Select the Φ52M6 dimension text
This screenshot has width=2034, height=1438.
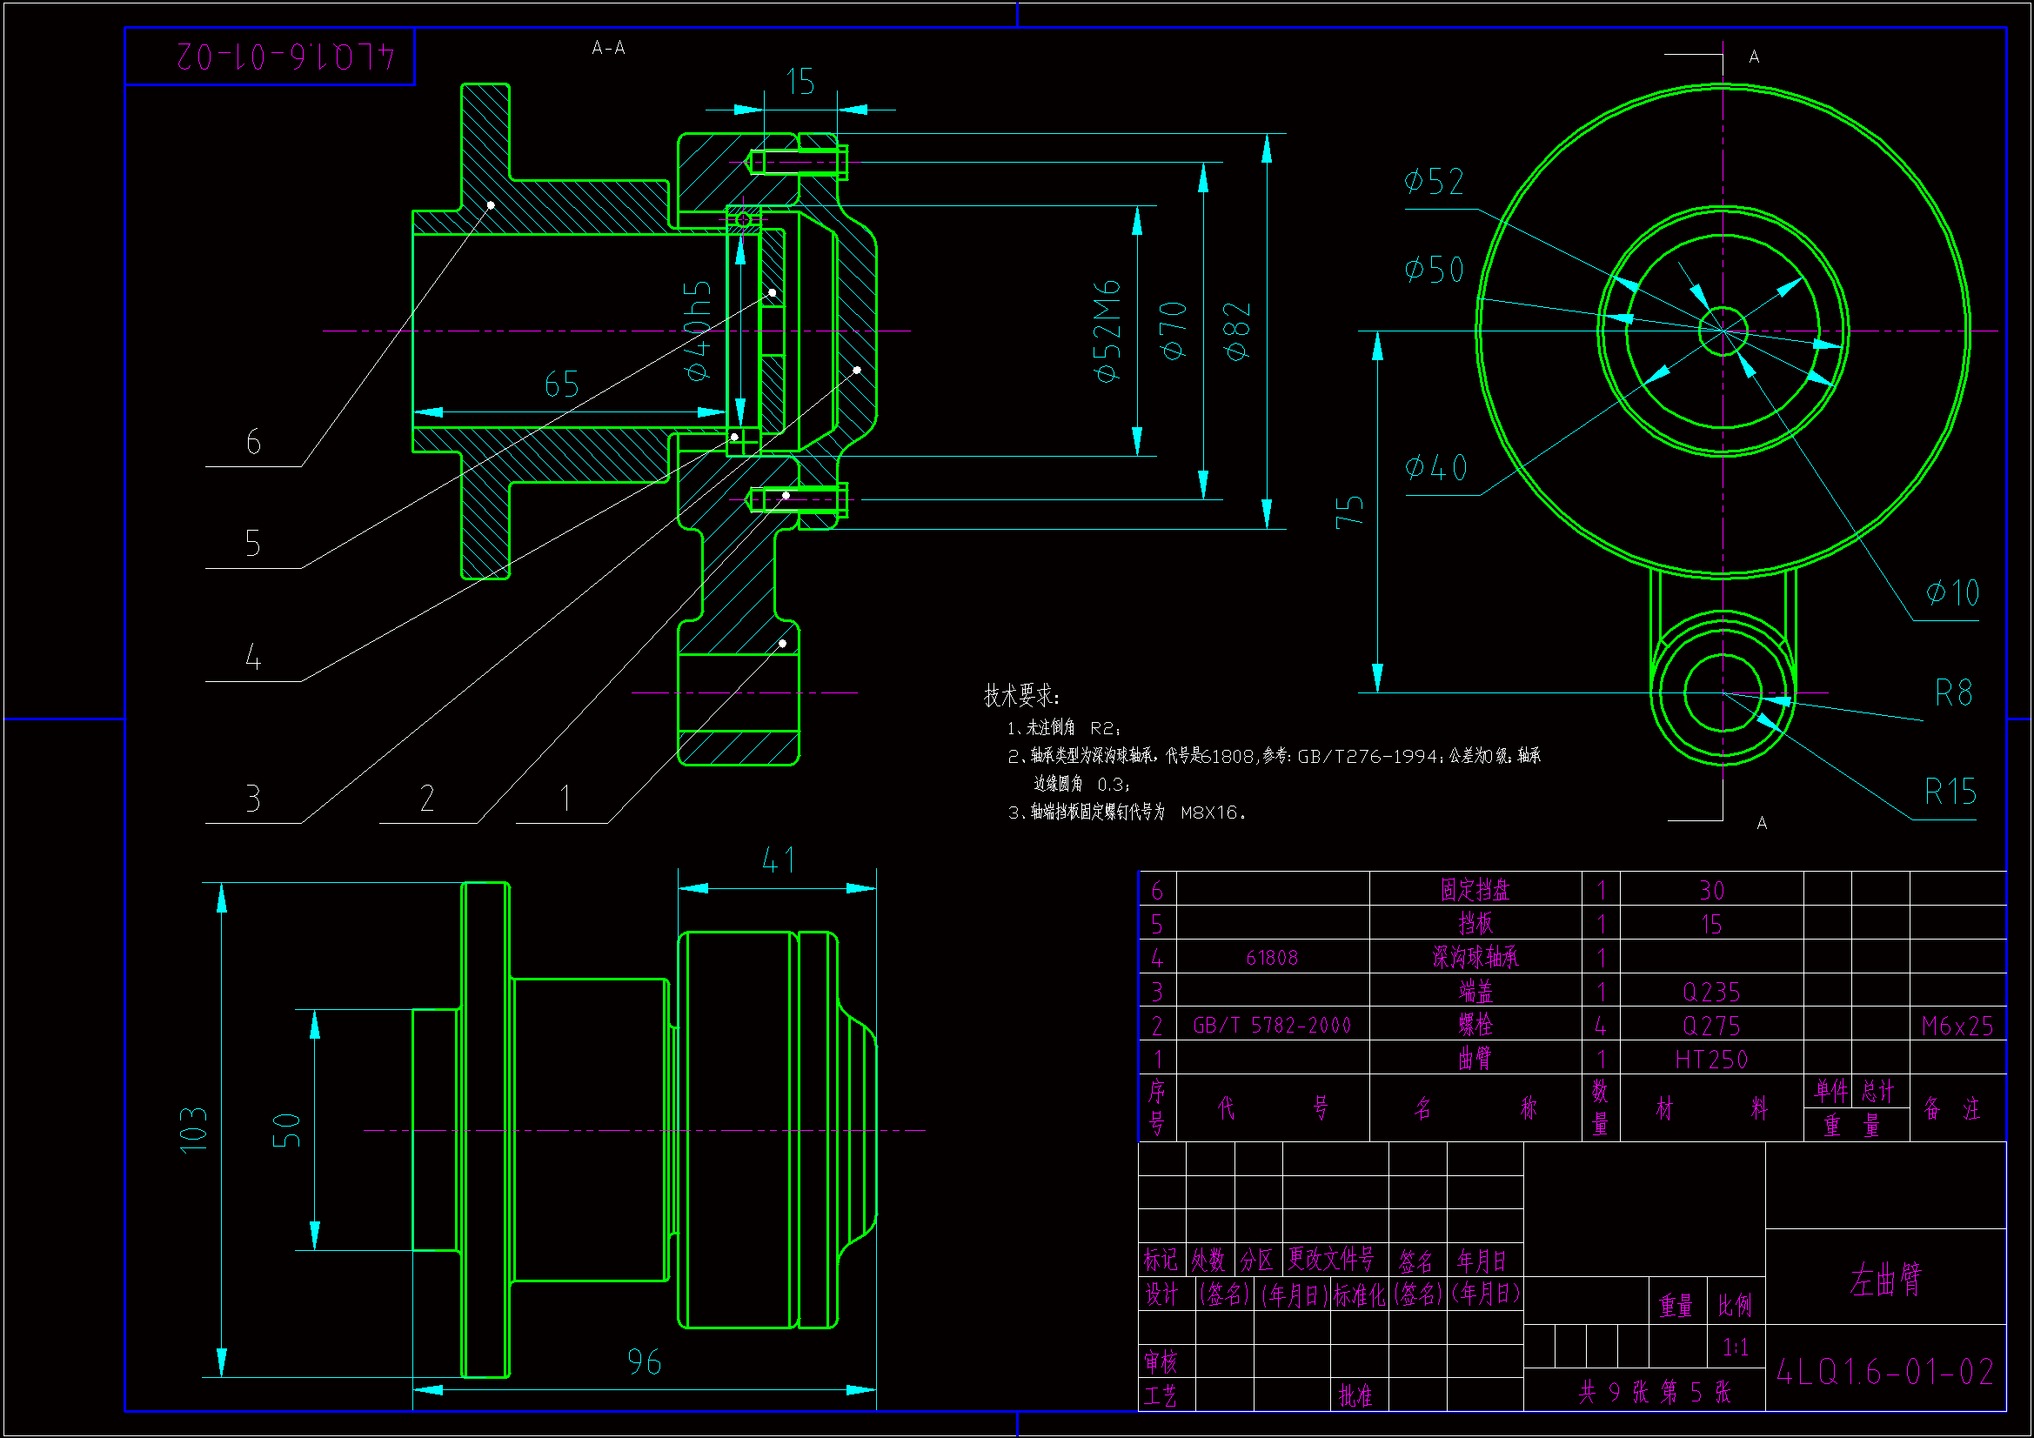pyautogui.click(x=1107, y=331)
